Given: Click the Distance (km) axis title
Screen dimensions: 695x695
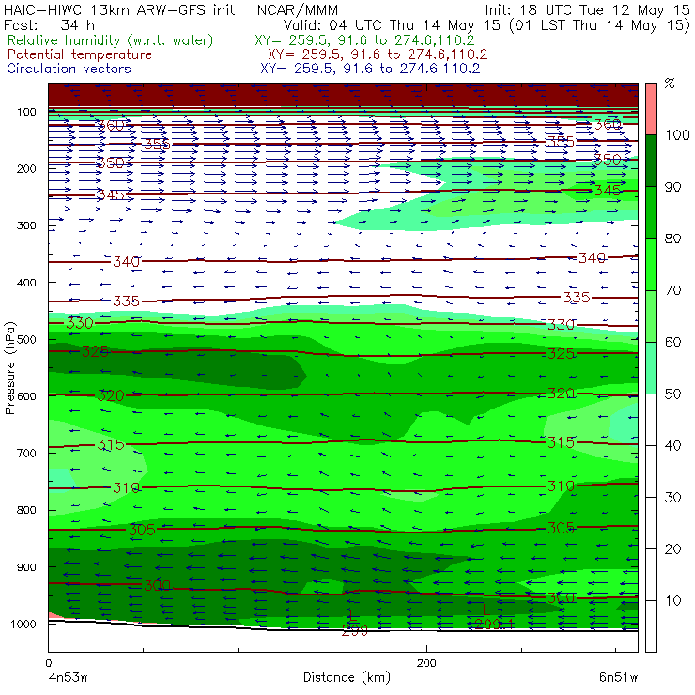Looking at the screenshot, I should click(x=347, y=677).
